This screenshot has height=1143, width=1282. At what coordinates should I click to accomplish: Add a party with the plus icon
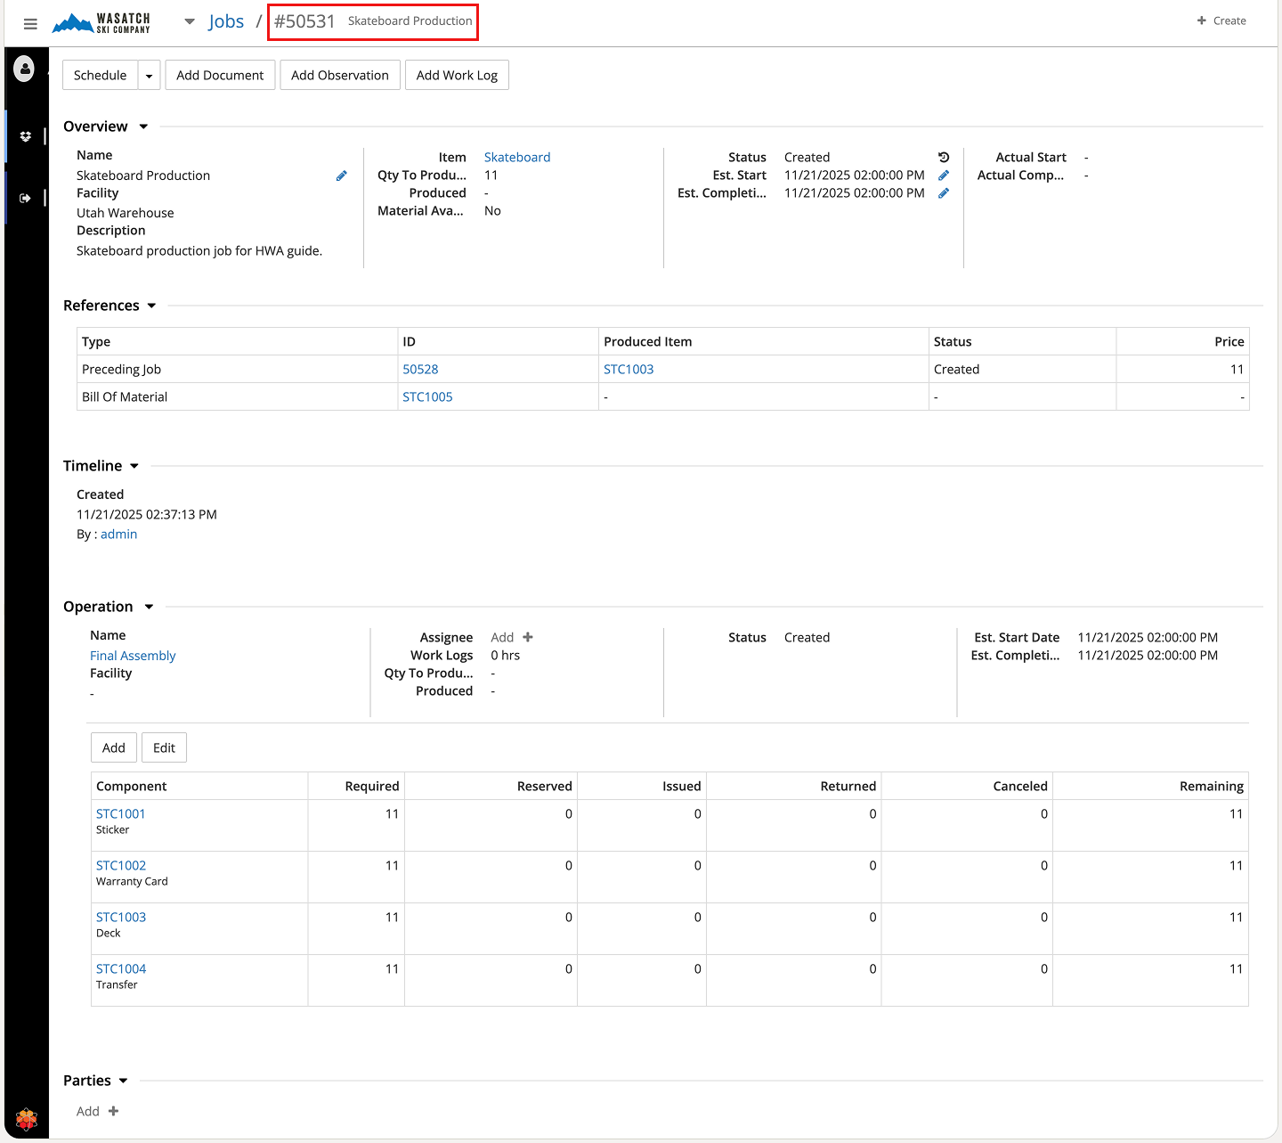tap(113, 1111)
